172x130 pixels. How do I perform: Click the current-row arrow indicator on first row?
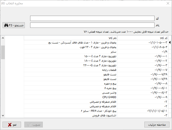coord(170,42)
